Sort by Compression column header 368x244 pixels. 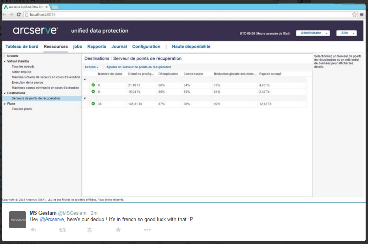tap(193, 74)
